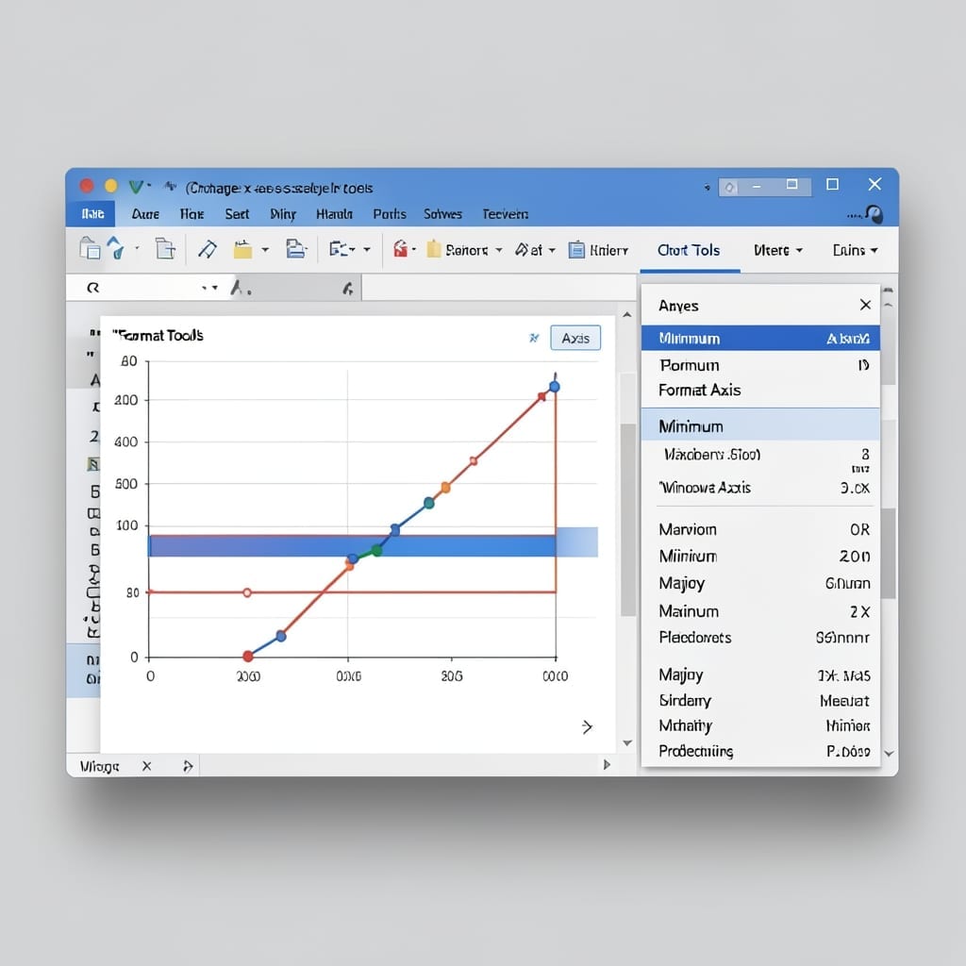Click the Maxdbers (5loo) row
Viewport: 966px width, 966px height.
(x=760, y=455)
